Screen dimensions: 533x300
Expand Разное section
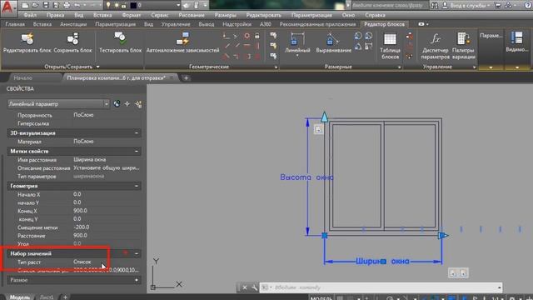[x=137, y=280]
